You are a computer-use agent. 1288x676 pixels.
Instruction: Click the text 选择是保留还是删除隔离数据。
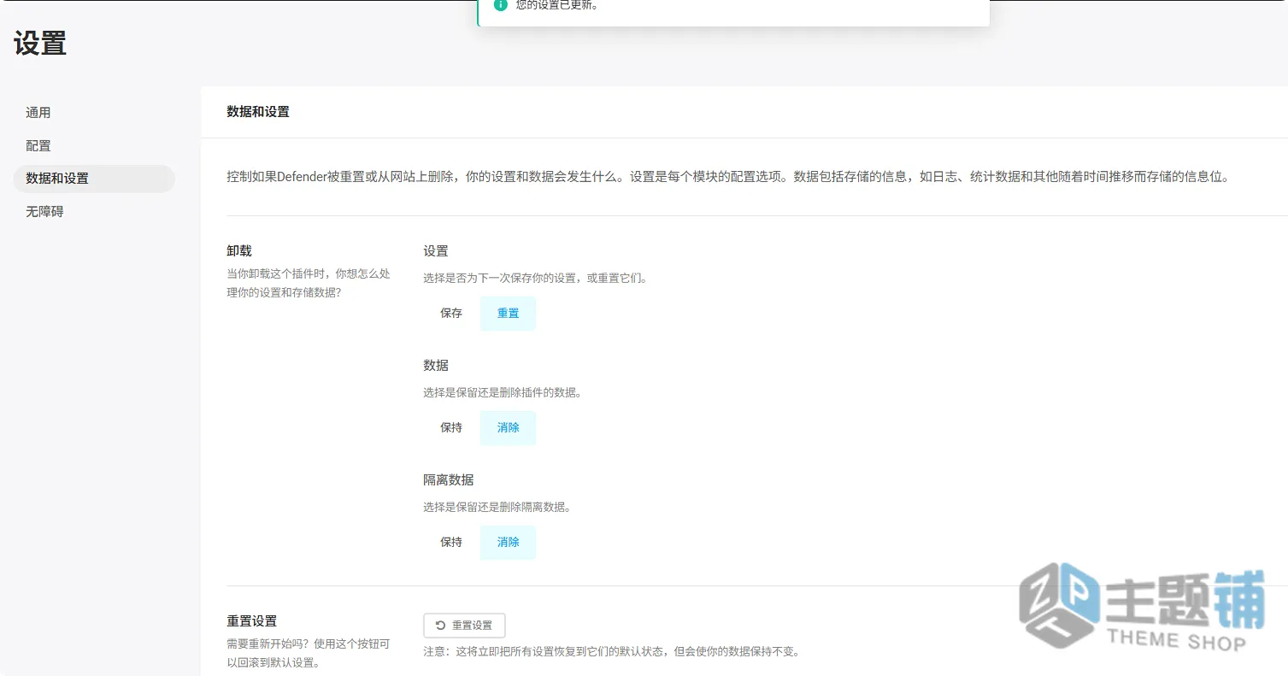497,508
